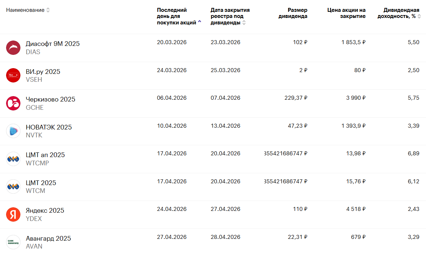The image size is (426, 255).
Task: Click the Авангард 2025 name
Action: [48, 239]
